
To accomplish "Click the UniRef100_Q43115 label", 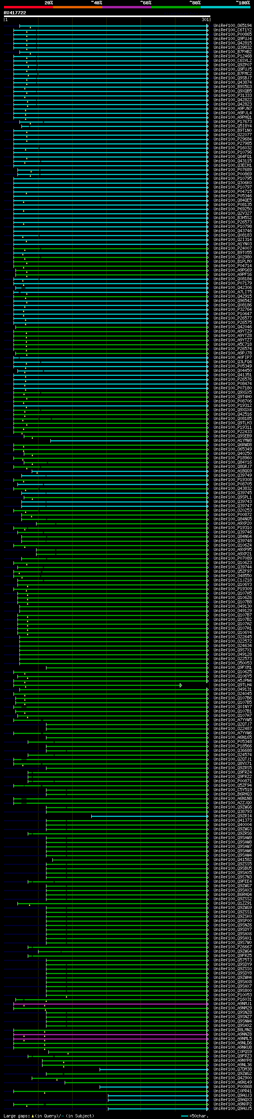I will point(233,161).
